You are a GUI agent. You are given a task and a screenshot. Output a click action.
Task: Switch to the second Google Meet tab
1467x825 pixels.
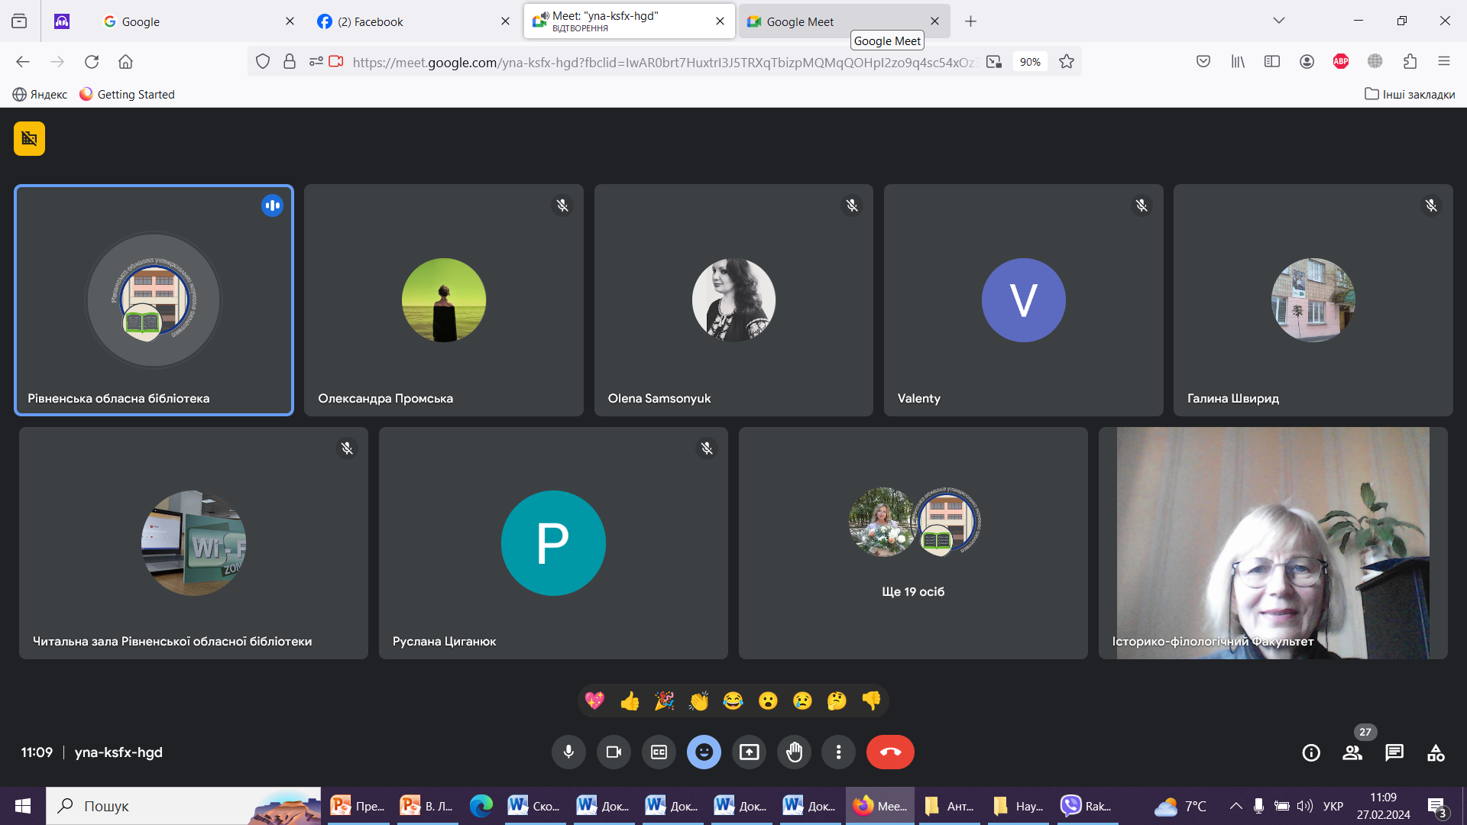[844, 21]
